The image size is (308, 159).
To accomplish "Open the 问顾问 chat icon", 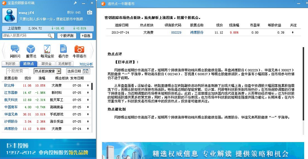I will click(x=15, y=51).
